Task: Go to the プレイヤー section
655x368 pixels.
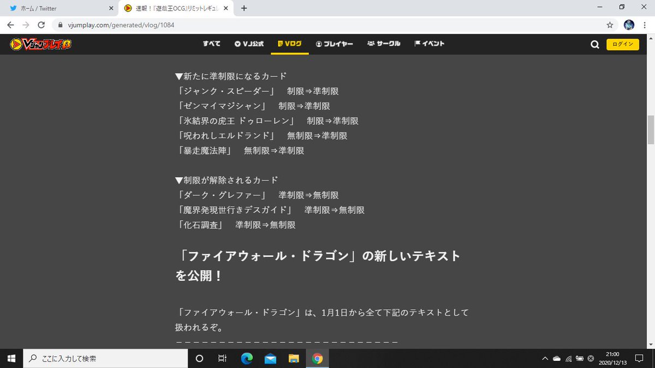Action: (334, 44)
